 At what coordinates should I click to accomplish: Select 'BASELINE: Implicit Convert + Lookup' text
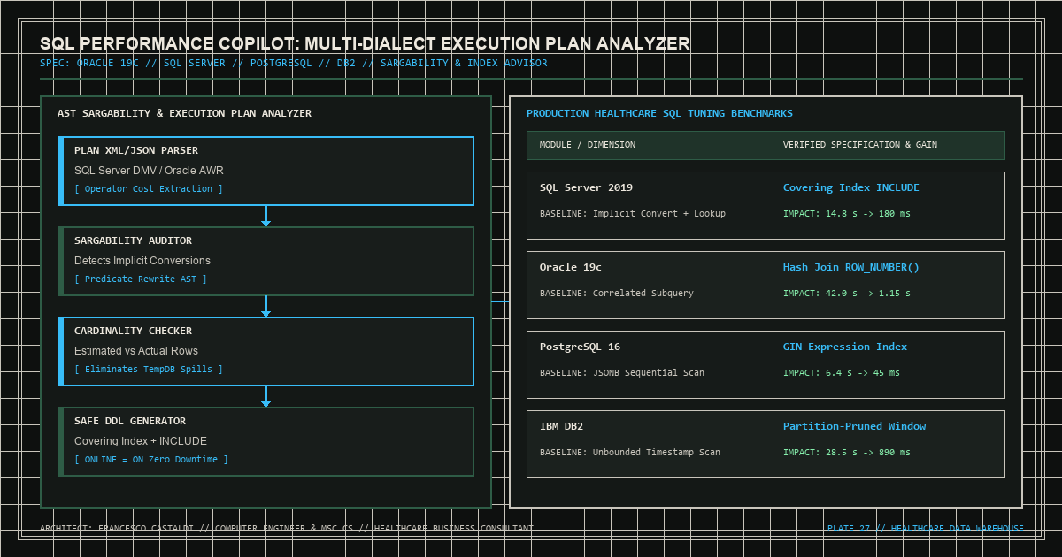(x=633, y=213)
